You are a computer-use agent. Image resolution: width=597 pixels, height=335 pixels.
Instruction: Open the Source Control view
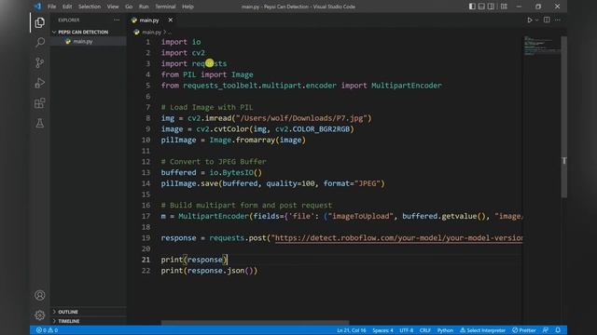pos(39,62)
